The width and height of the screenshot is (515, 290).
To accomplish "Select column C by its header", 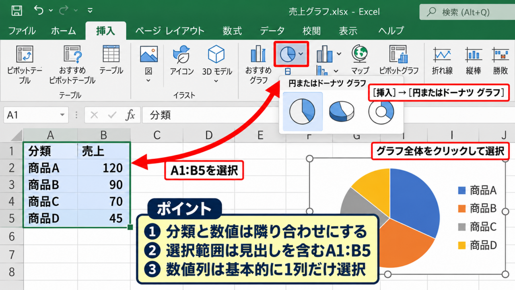I will click(157, 135).
